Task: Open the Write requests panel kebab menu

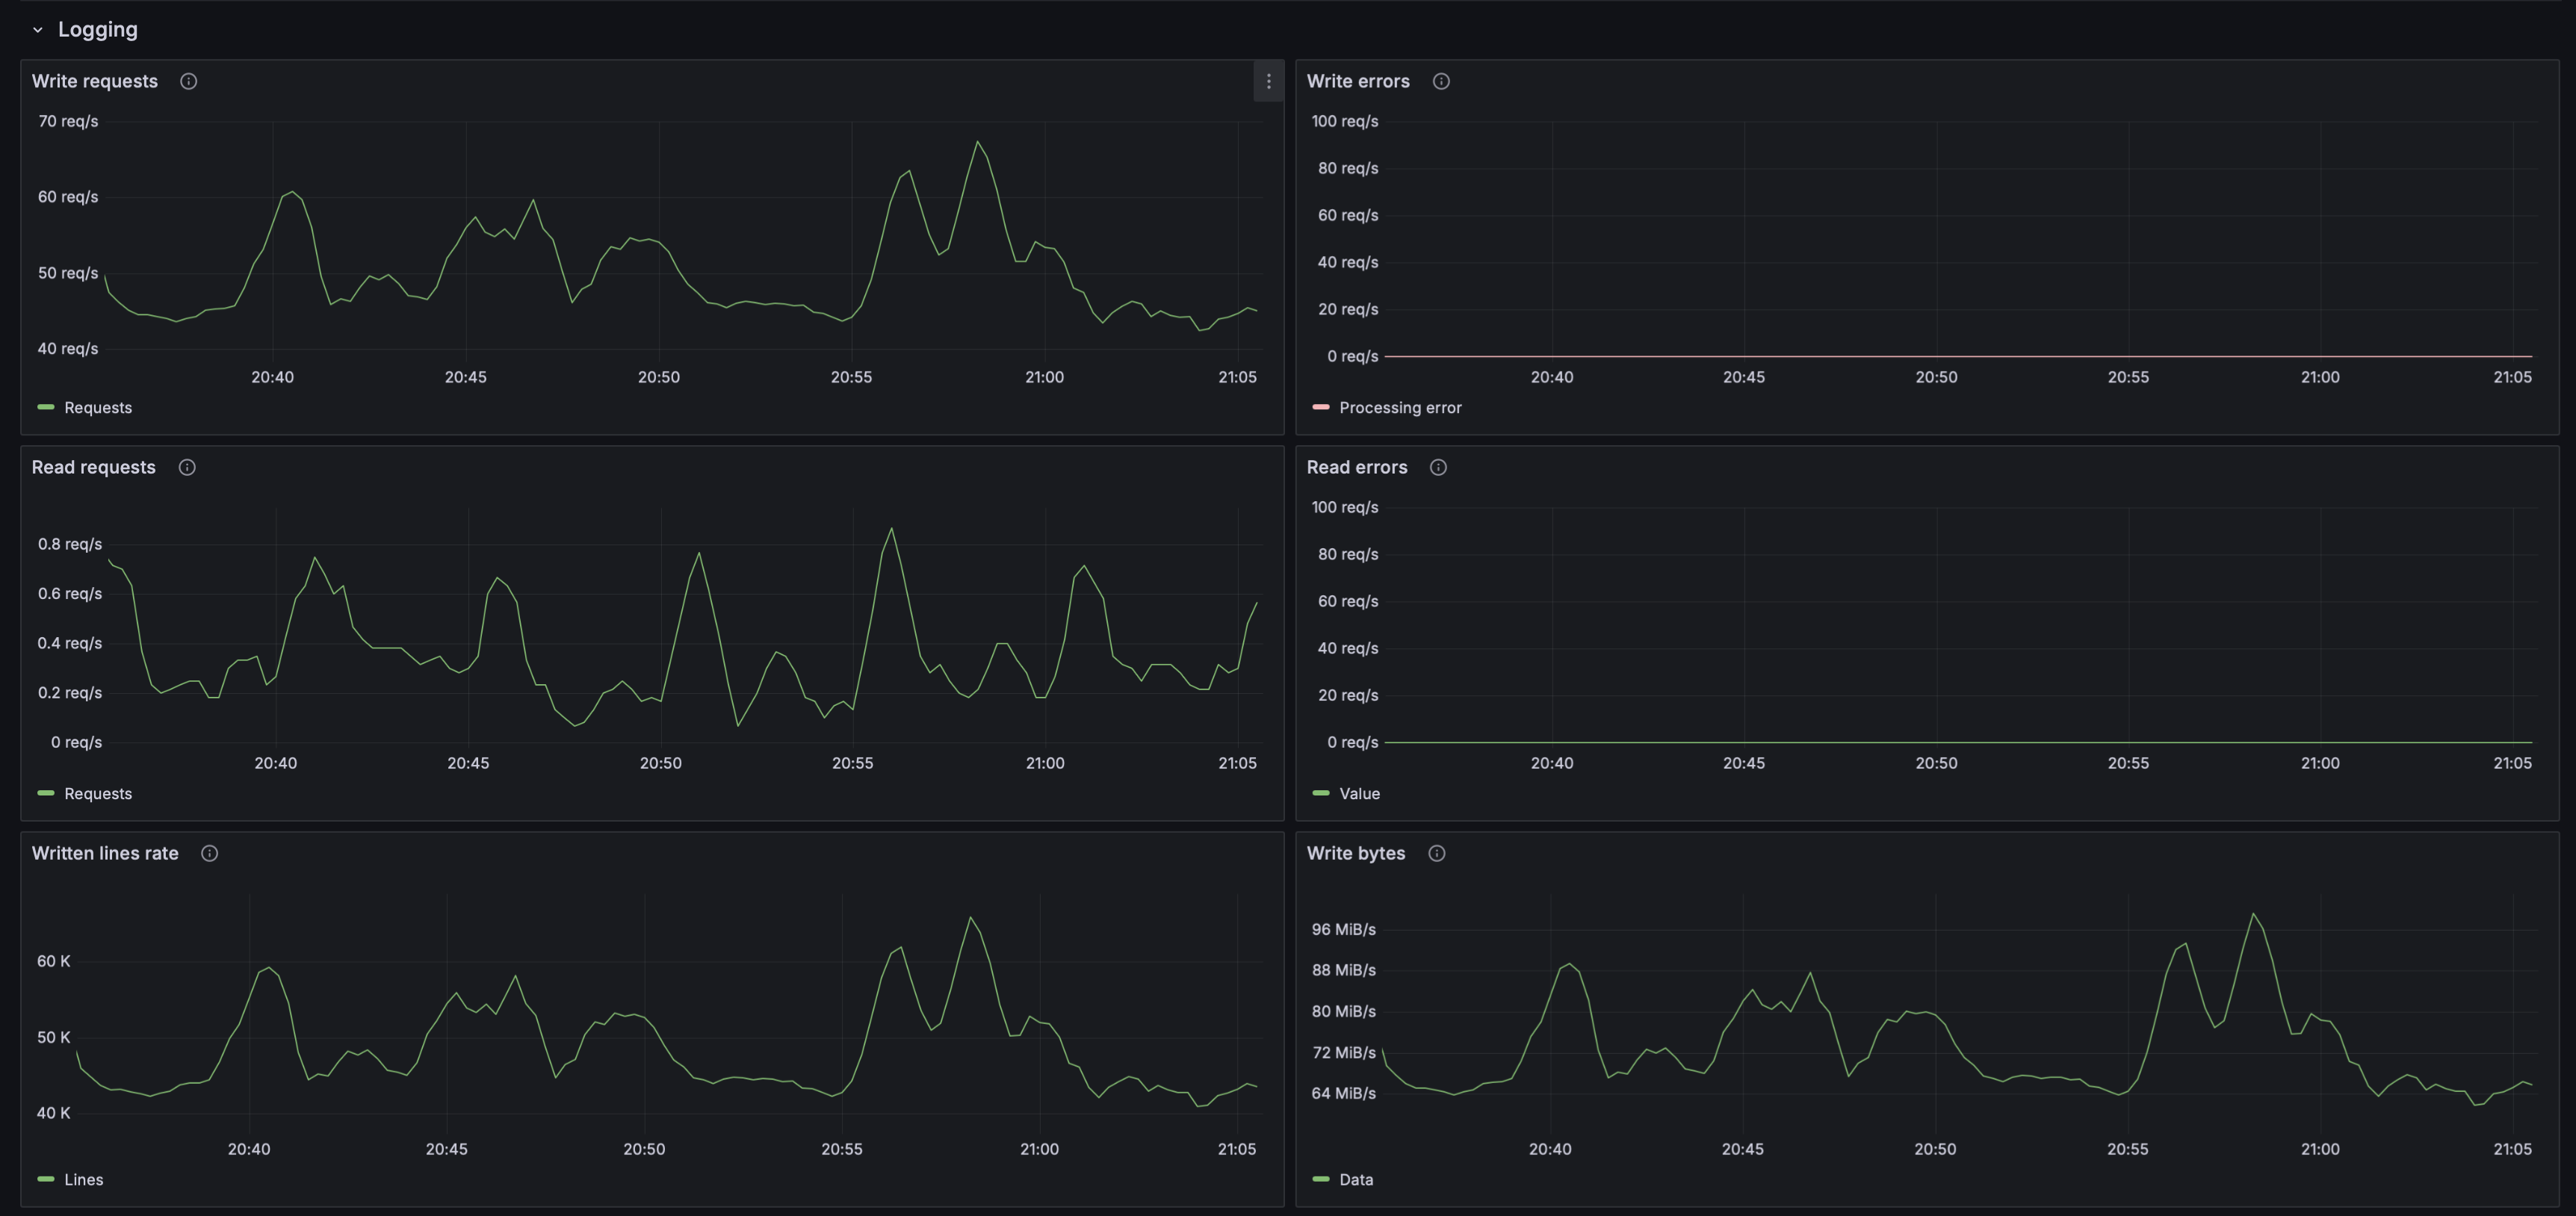Action: pos(1268,81)
